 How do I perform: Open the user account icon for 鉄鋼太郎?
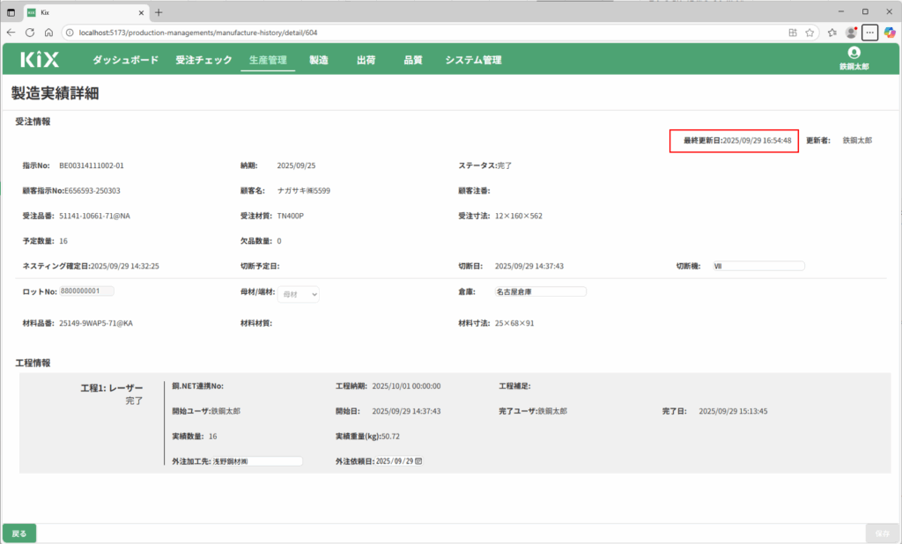[x=854, y=53]
